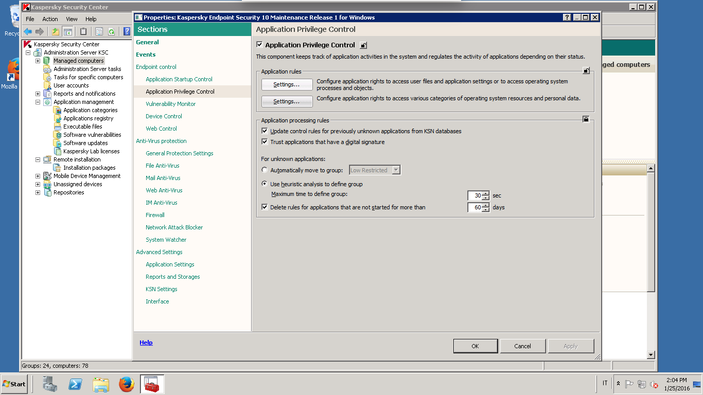Screen dimensions: 703x395
Task: Click the Action Center flag tray icon
Action: [x=629, y=384]
